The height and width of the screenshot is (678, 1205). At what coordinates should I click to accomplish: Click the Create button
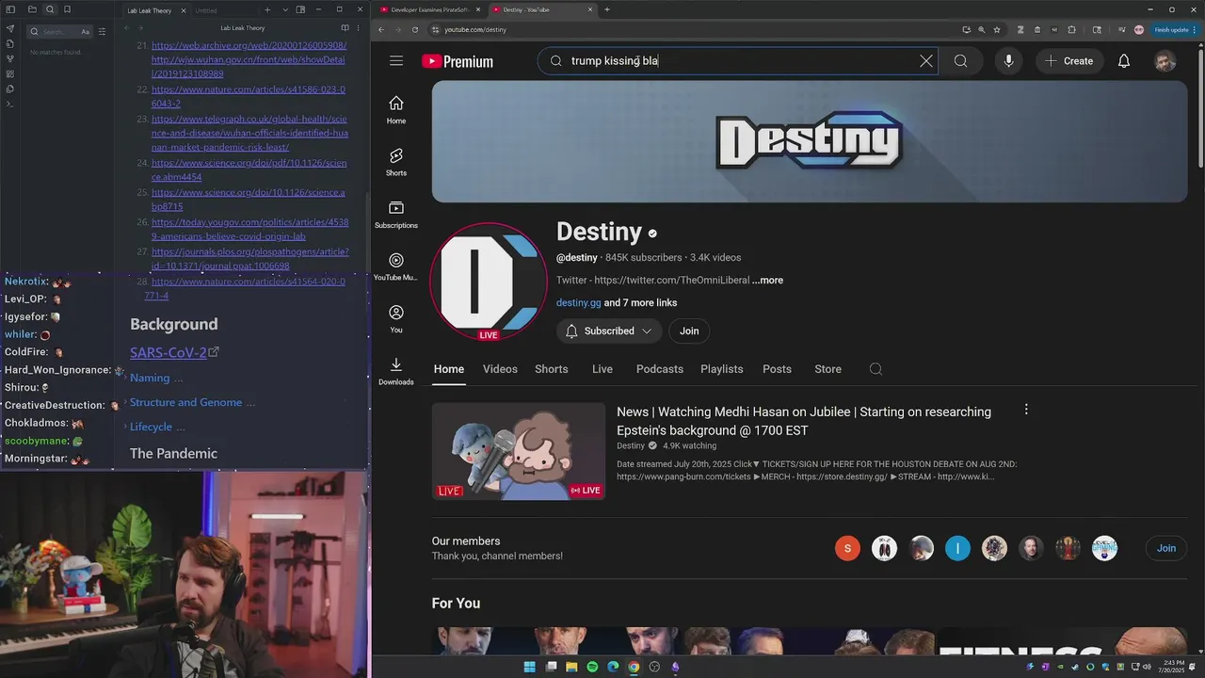(1069, 61)
